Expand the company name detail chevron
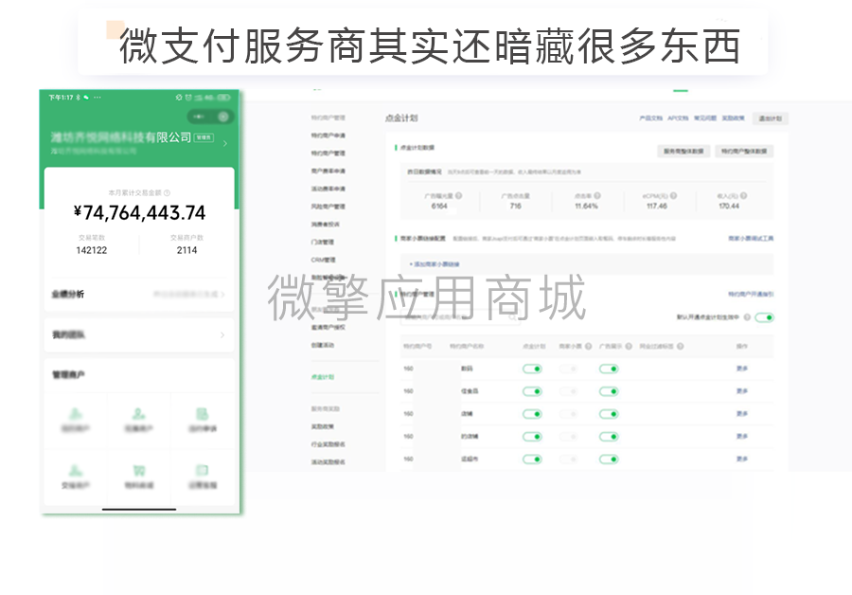This screenshot has width=852, height=595. tap(227, 144)
